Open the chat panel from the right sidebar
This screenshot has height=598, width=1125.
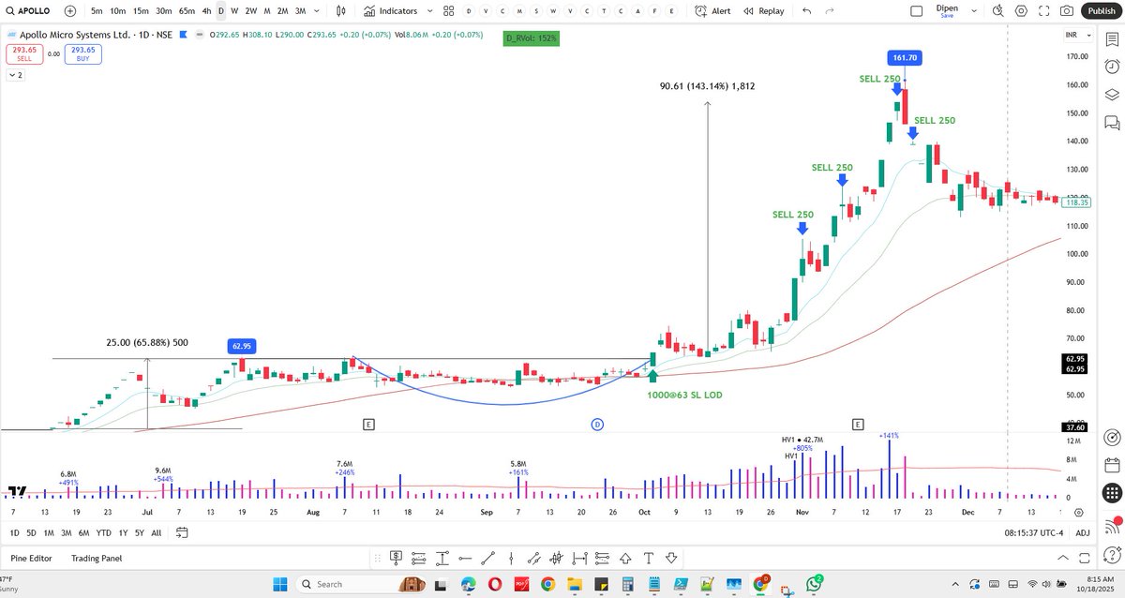[1111, 120]
